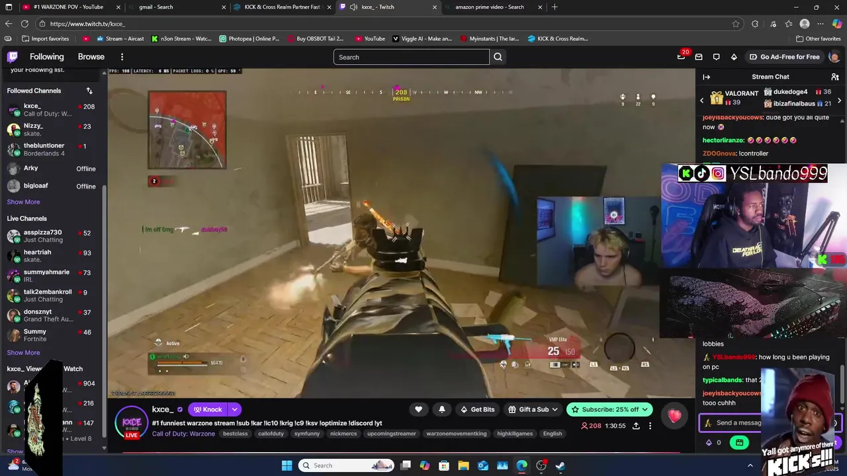Click the Get Bits button
The width and height of the screenshot is (847, 476).
[x=478, y=409]
